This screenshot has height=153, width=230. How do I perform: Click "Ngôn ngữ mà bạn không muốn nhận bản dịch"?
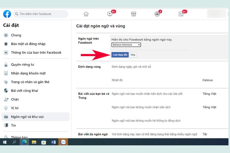[x=141, y=107]
